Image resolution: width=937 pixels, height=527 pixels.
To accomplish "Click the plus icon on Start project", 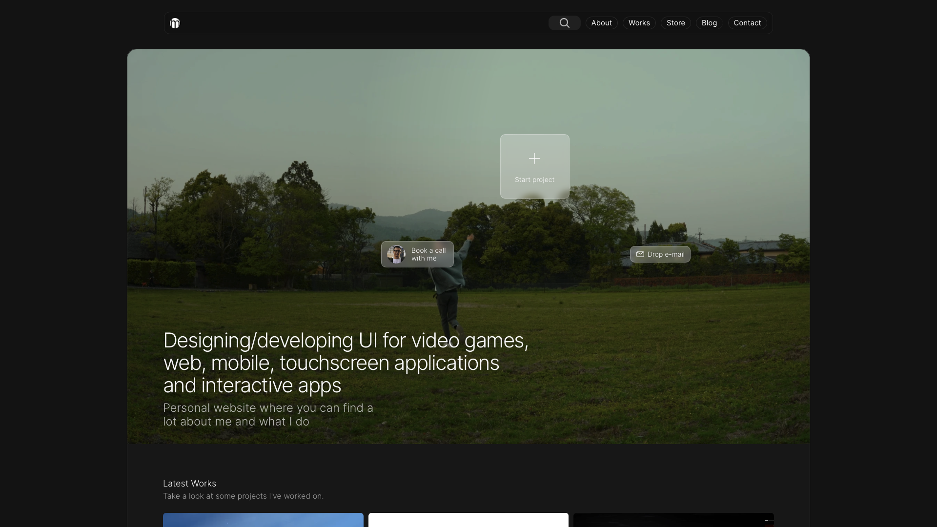I will tap(534, 159).
